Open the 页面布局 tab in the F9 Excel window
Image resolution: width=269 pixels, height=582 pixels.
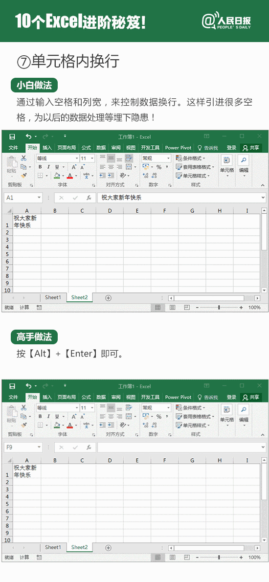click(x=67, y=397)
